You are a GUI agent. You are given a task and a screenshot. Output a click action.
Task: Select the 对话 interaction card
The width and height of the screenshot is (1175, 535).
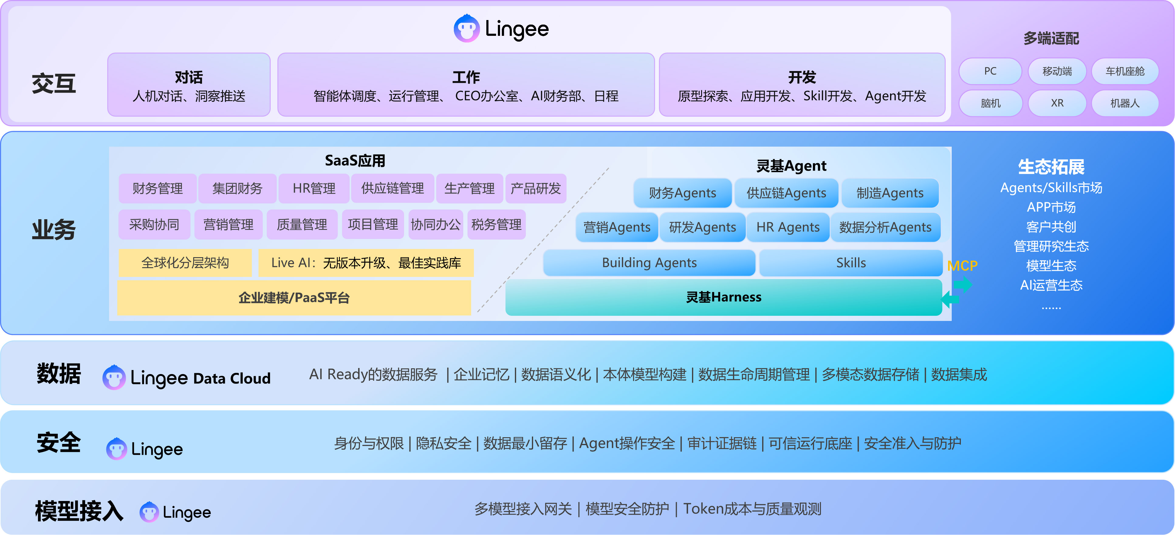[189, 85]
